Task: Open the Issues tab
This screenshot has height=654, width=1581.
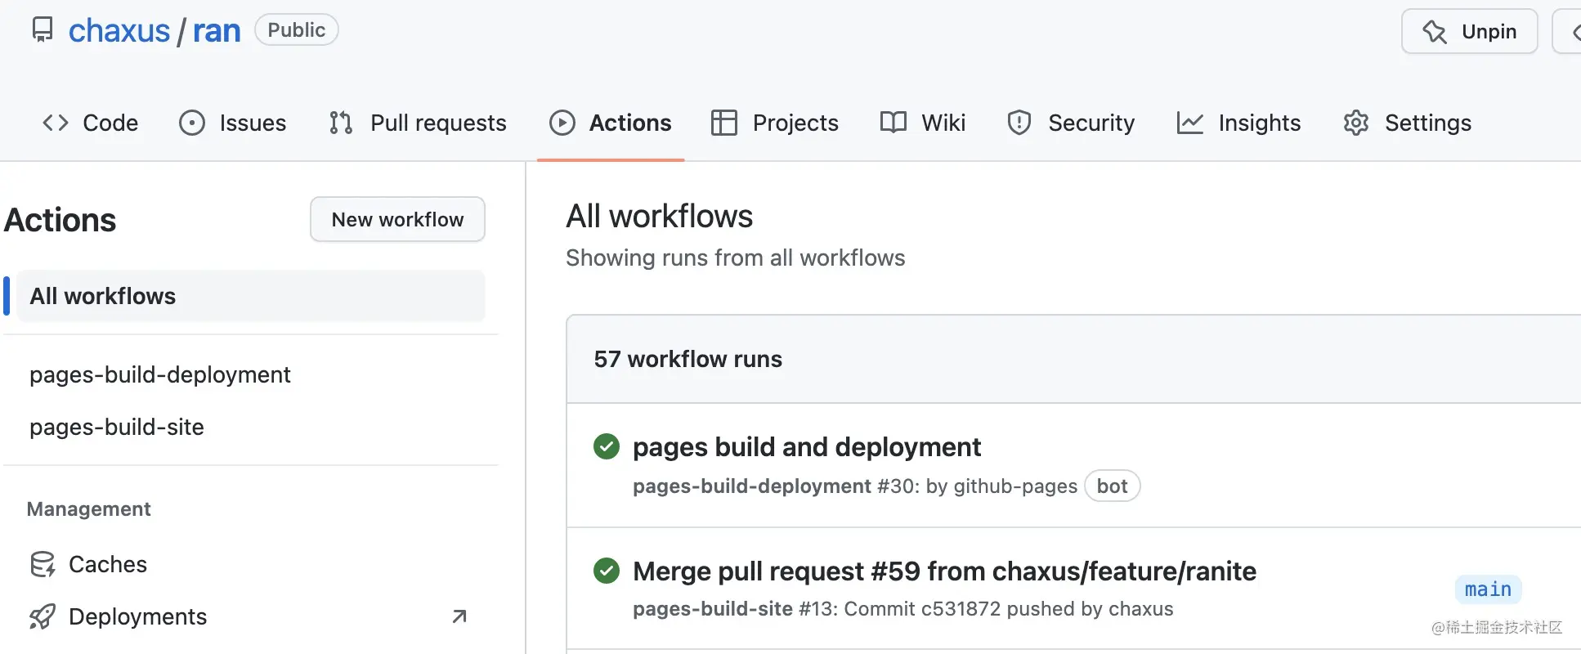Action: (233, 123)
